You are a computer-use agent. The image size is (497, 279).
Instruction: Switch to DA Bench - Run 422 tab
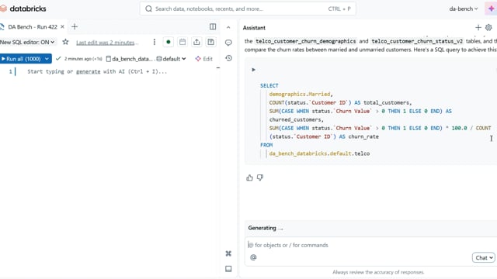pyautogui.click(x=33, y=27)
